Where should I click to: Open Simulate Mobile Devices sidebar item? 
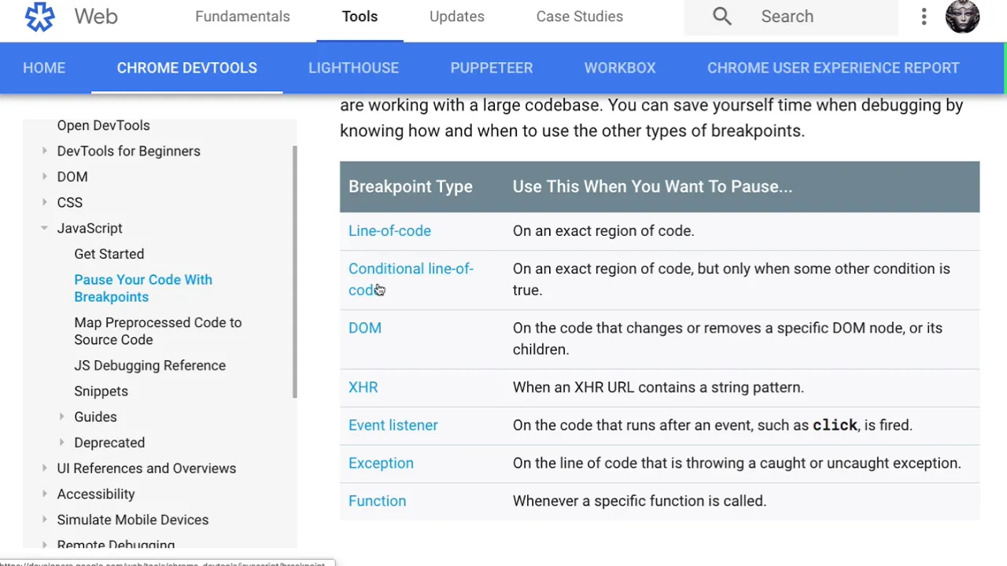[133, 520]
